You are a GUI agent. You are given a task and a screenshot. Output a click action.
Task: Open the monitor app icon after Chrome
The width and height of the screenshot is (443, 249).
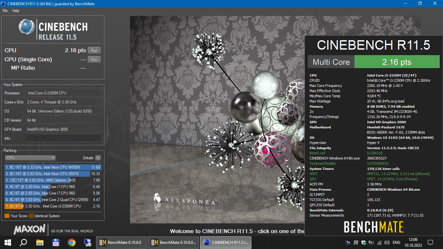(x=88, y=242)
